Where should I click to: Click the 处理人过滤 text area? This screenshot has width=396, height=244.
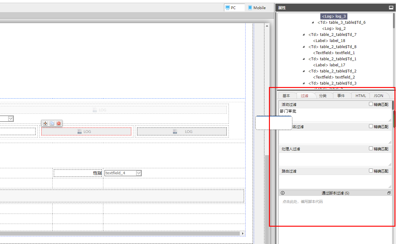335,159
